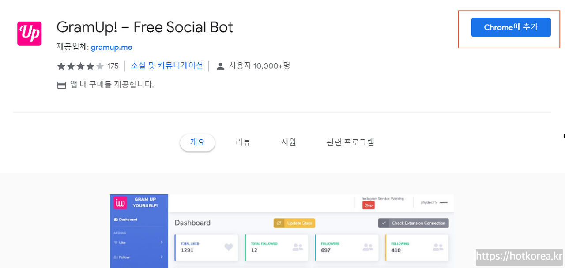Click the Following 410 value
Screen dimensions: 565x268
(x=396, y=250)
